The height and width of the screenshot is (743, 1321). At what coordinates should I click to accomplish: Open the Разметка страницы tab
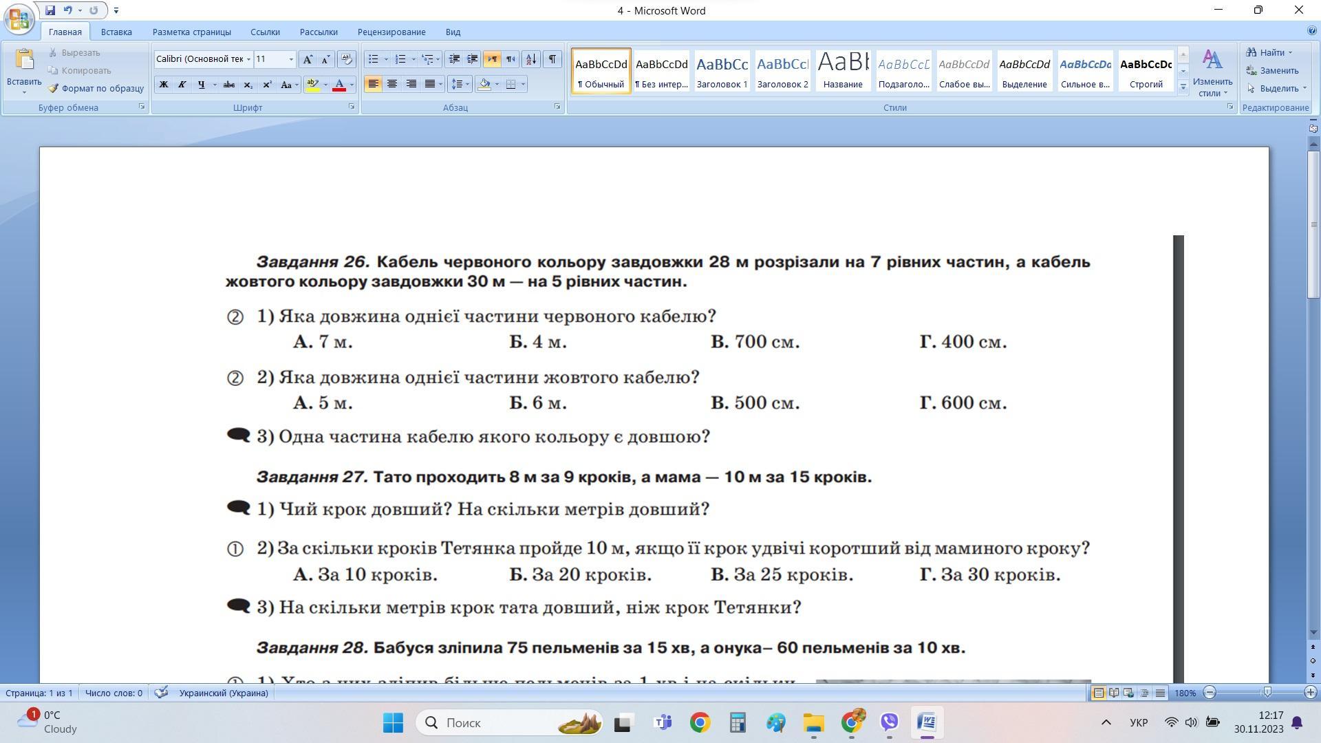tap(192, 32)
